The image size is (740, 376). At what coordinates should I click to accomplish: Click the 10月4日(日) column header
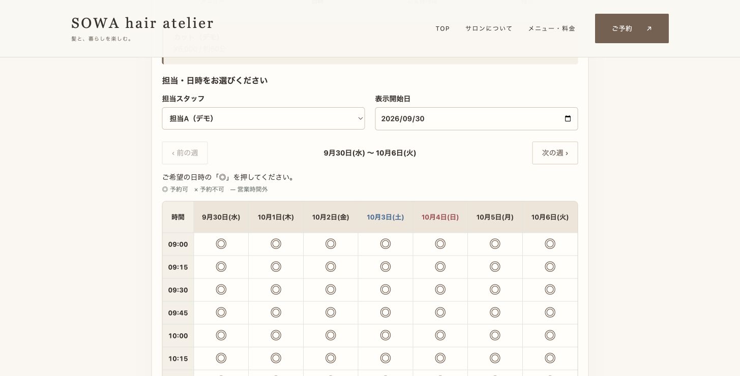click(x=440, y=217)
